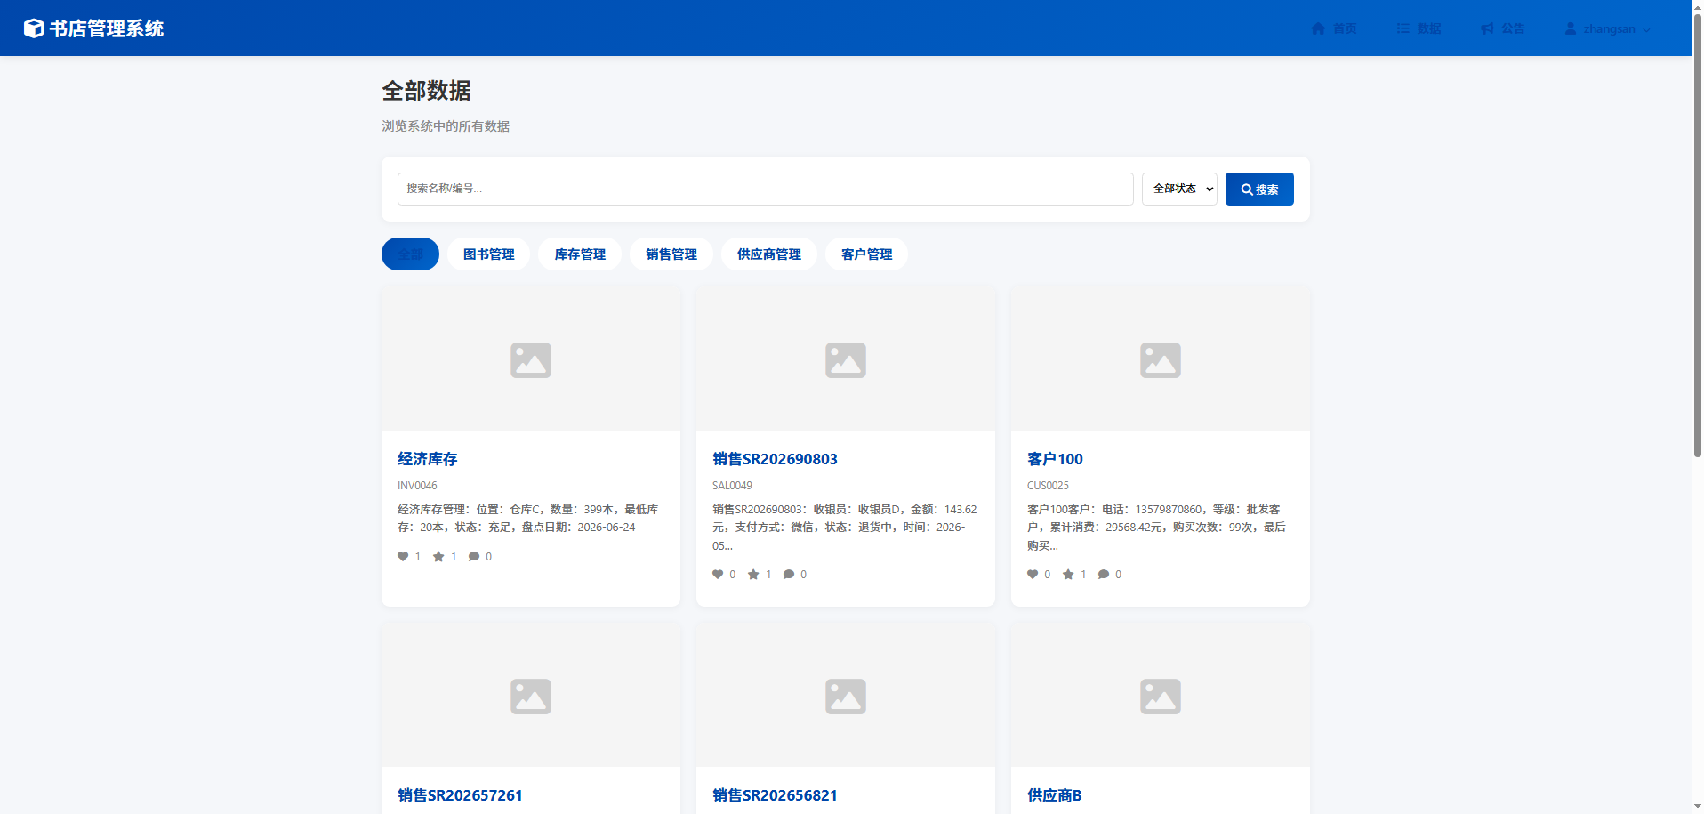Open comments on the 经济库存 card
This screenshot has height=814, width=1704.
coord(474,557)
